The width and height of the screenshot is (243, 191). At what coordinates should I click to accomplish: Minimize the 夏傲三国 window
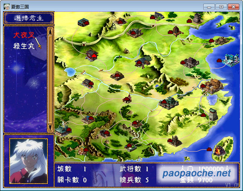(209, 7)
